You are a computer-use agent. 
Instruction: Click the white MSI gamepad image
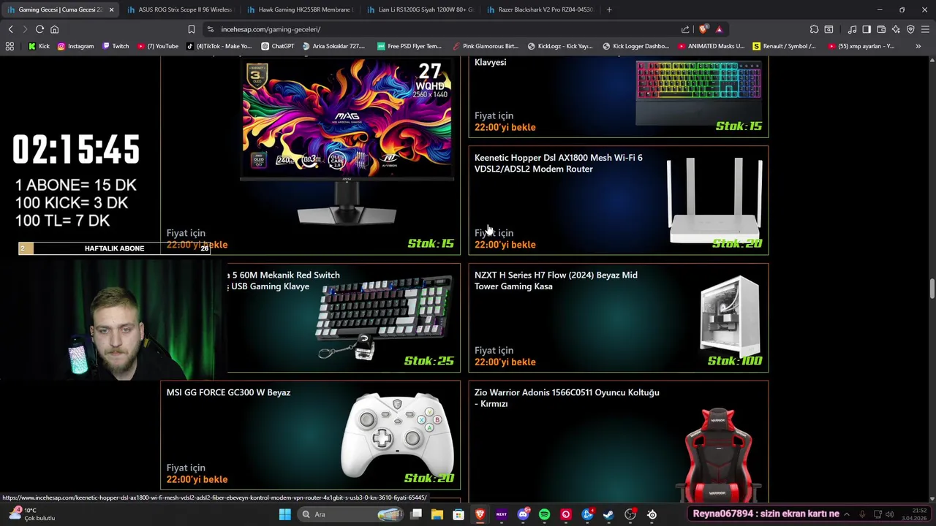(x=398, y=435)
